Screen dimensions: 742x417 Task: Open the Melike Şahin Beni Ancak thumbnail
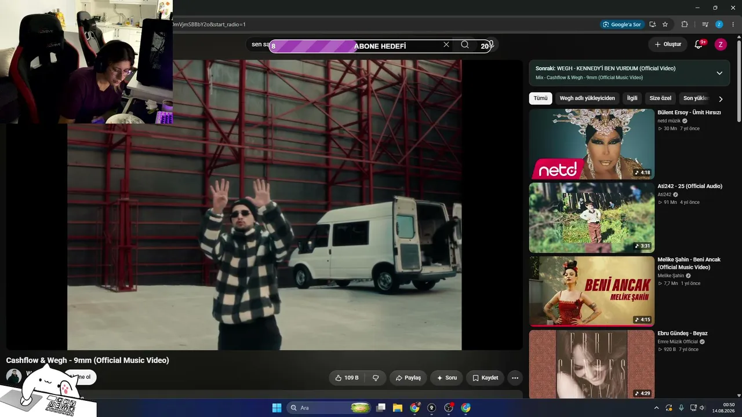[592, 291]
